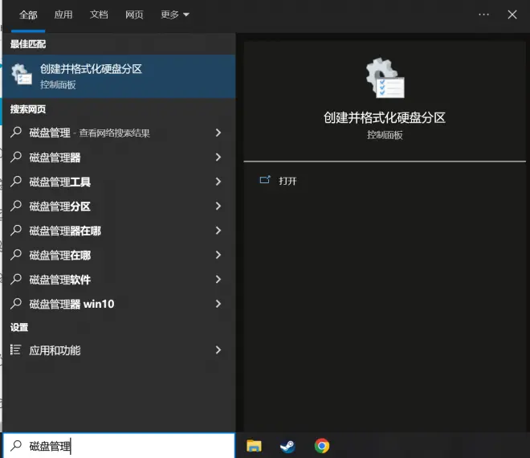Select the 磁盘管理软件 search suggestion
530x458 pixels.
pos(119,280)
